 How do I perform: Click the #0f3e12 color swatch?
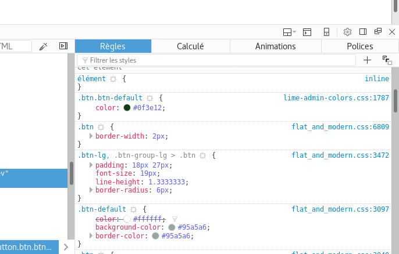pos(127,108)
